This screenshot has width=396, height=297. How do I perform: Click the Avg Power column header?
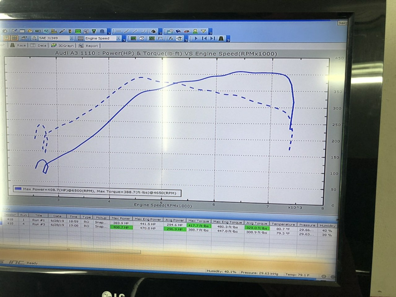click(174, 220)
